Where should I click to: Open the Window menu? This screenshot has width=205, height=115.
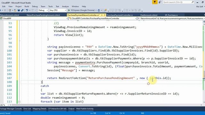click(x=75, y=6)
